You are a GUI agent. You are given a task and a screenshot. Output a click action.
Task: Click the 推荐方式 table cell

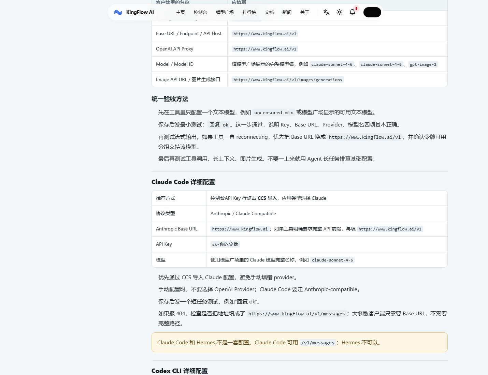coord(179,198)
